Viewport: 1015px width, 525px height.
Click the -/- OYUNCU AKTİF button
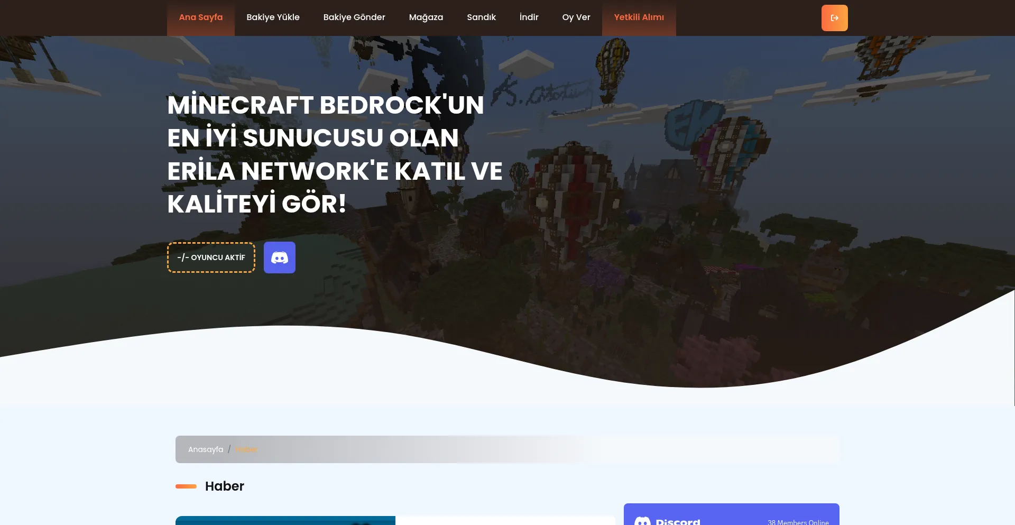(x=211, y=257)
